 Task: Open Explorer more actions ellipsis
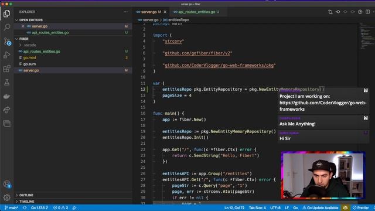[126, 12]
